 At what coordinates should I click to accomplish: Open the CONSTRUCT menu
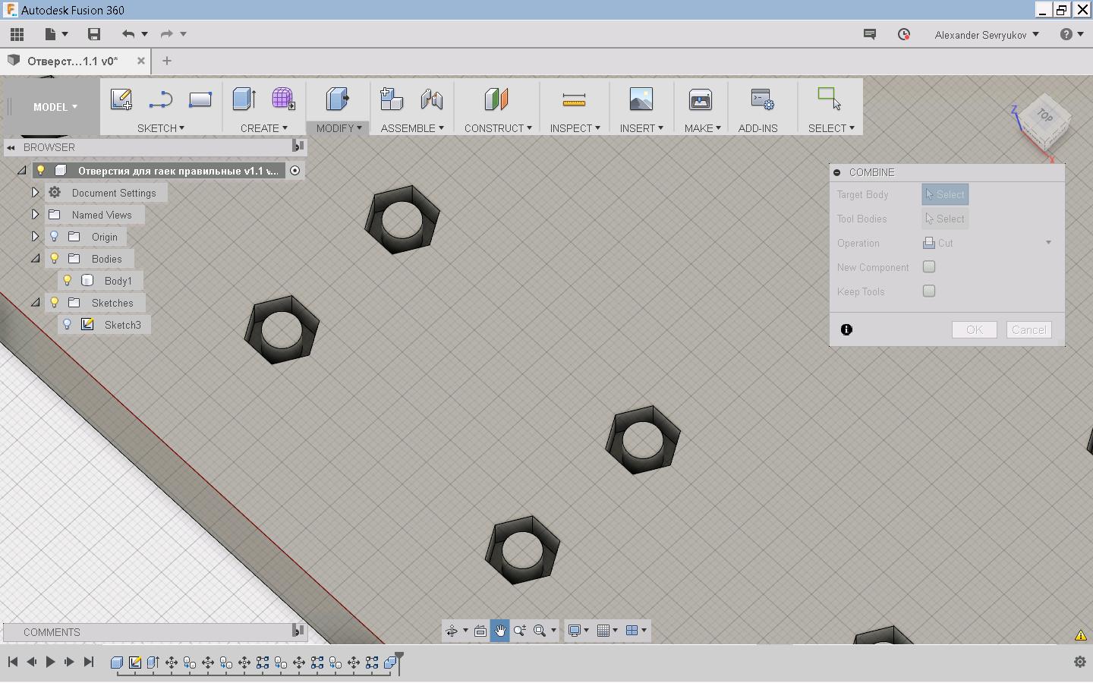[x=498, y=128]
